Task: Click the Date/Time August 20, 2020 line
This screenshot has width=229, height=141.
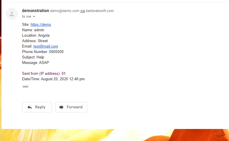Action: [x=53, y=79]
